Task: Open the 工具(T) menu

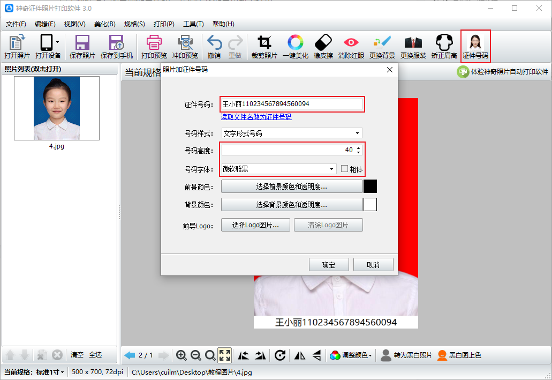Action: click(193, 24)
